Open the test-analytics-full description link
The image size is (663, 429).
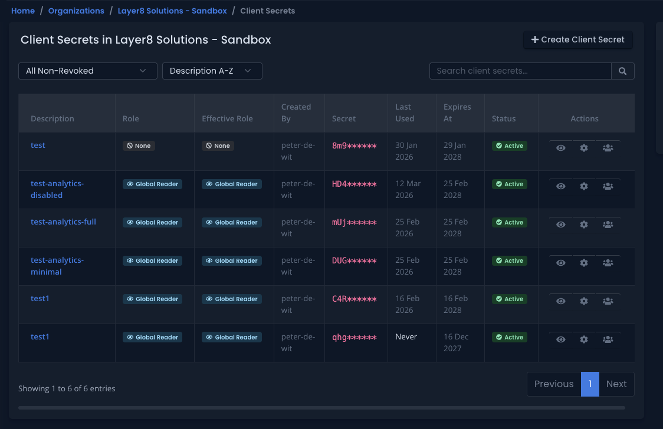point(64,222)
